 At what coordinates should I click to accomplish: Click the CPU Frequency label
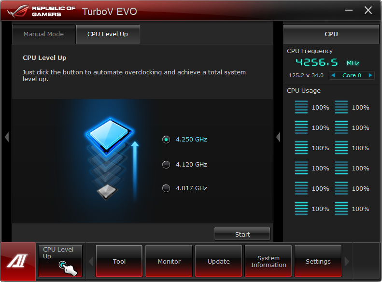(x=310, y=51)
